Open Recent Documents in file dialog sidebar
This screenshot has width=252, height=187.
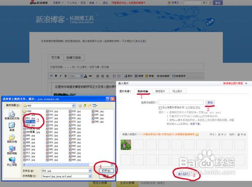pos(12,115)
